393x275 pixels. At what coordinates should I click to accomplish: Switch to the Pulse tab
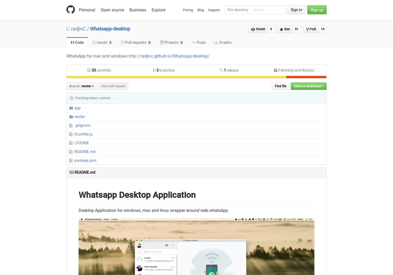tap(199, 42)
